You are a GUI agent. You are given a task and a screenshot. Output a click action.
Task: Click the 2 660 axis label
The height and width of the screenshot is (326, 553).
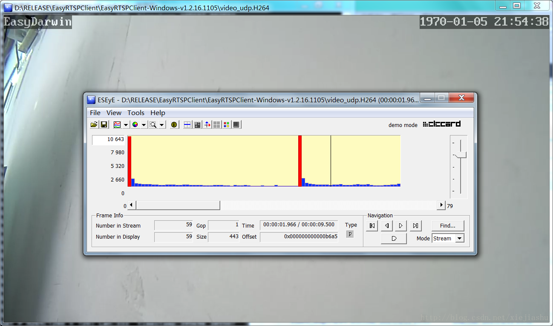118,180
